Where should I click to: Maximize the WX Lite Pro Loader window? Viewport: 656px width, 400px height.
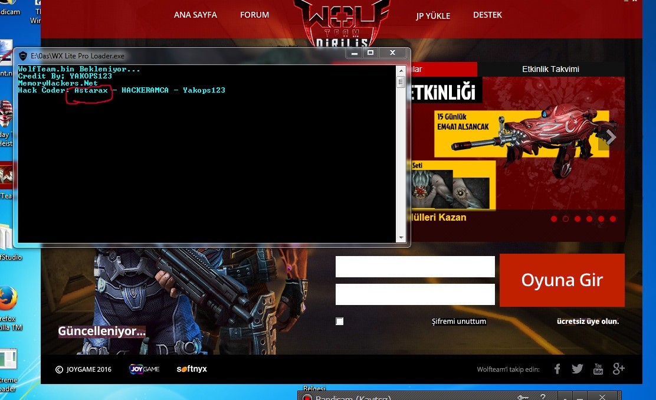coord(370,53)
